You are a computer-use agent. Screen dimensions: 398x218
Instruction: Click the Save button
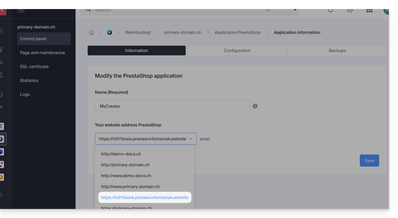[x=369, y=161]
